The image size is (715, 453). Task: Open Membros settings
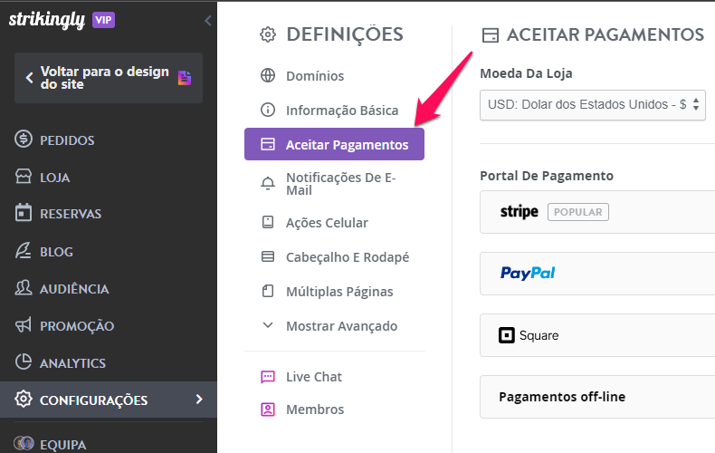315,410
